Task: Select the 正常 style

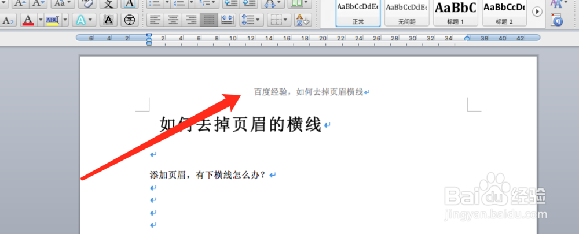Action: tap(358, 13)
